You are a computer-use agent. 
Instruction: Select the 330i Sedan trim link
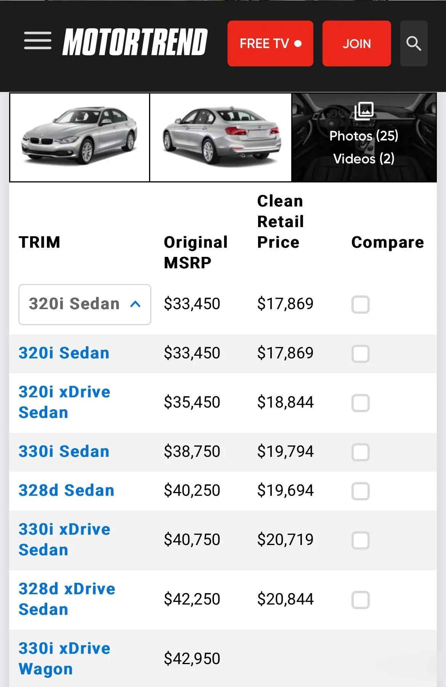pos(64,452)
